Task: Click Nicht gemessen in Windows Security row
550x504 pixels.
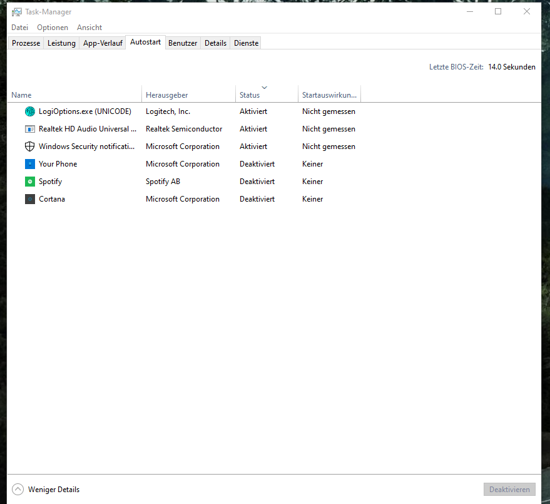Action: coord(328,147)
